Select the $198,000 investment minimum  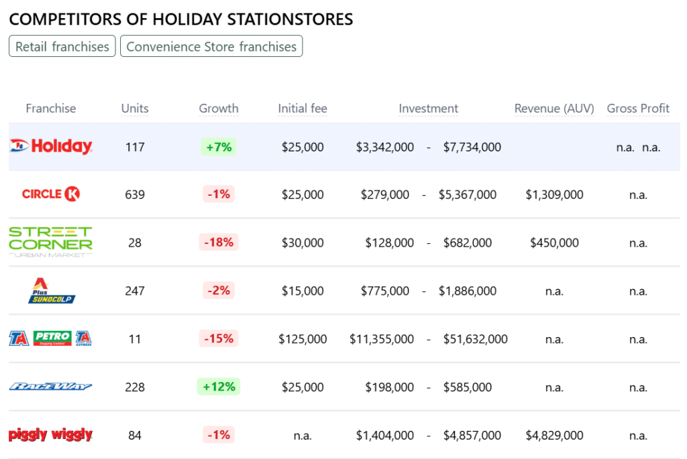coord(390,387)
